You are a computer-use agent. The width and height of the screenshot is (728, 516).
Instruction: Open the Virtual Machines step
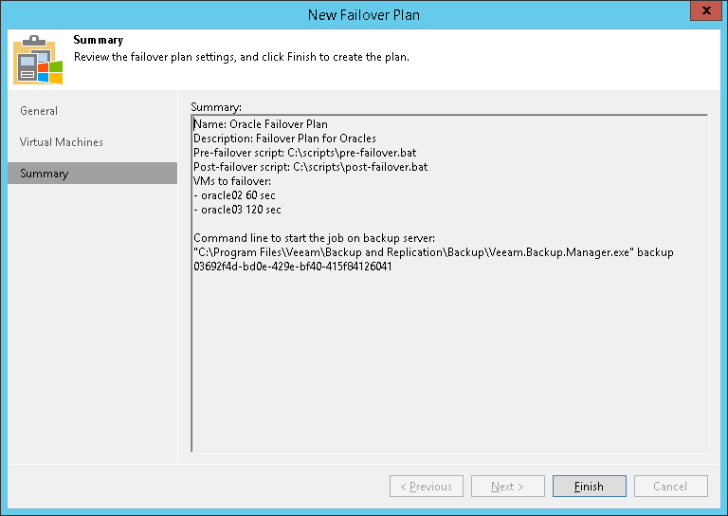(x=62, y=142)
